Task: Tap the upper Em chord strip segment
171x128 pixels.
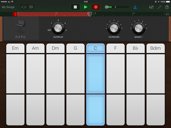Action: [15, 74]
